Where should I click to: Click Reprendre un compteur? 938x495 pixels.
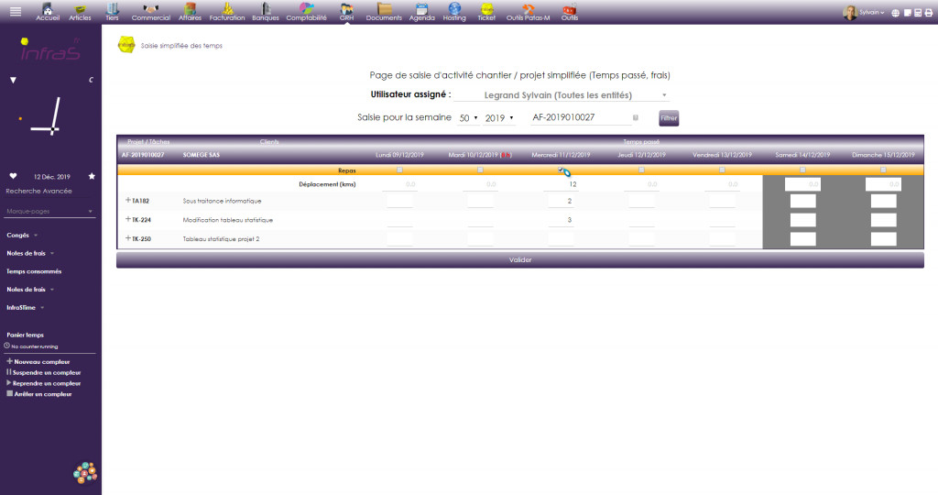(x=43, y=383)
